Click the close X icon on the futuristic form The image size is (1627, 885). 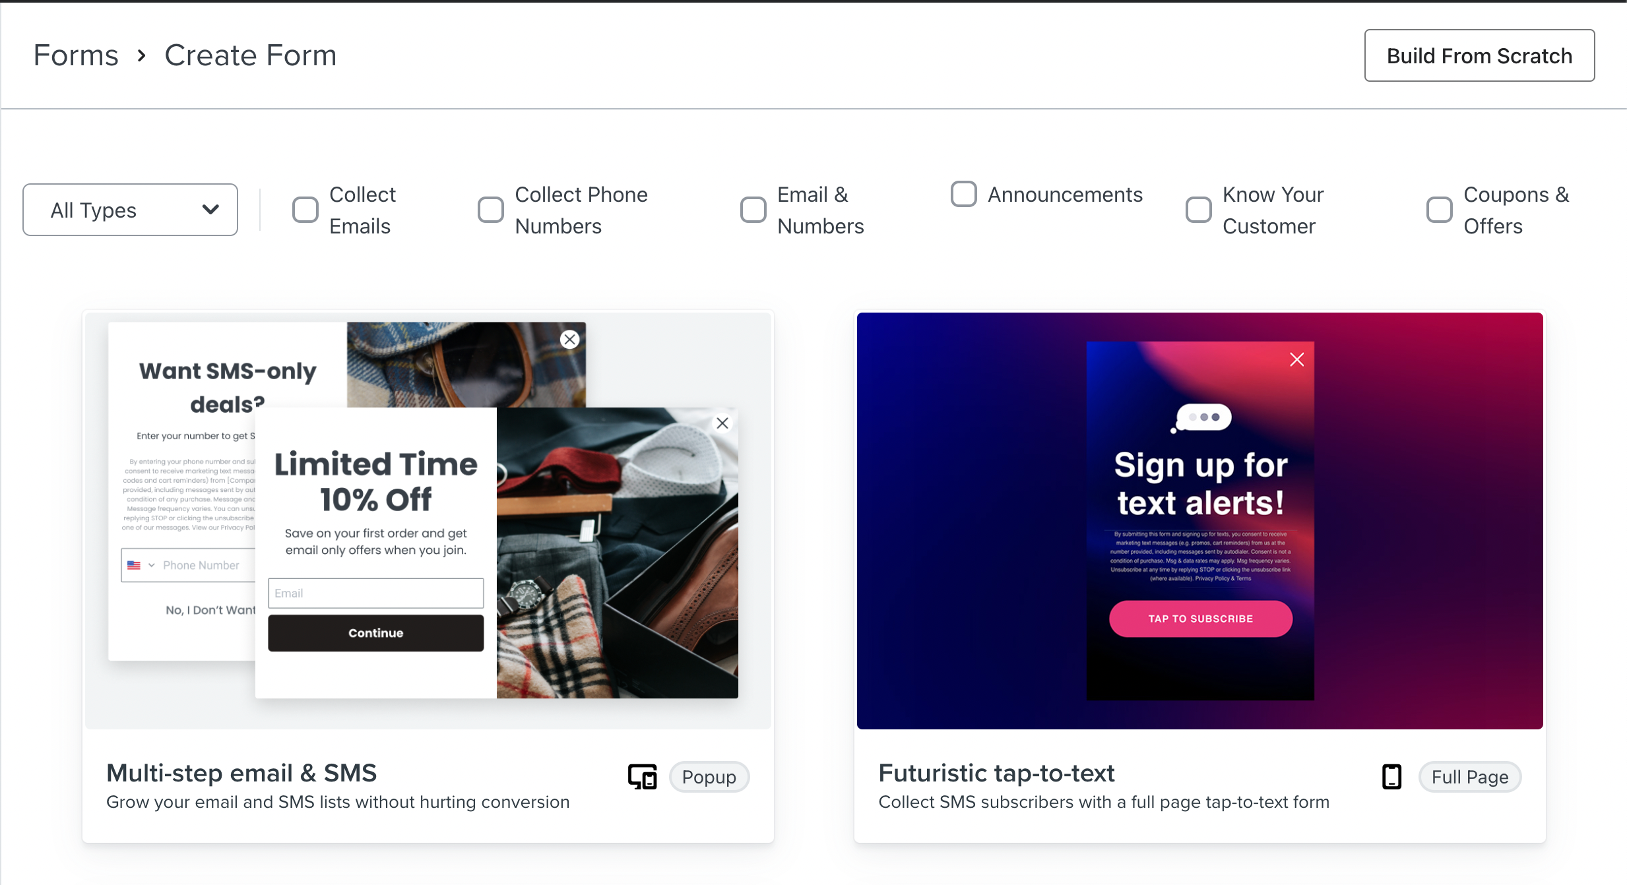pos(1298,359)
